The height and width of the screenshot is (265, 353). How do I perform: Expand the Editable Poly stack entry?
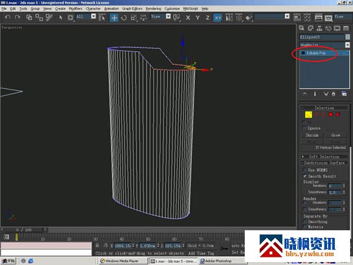coord(303,53)
